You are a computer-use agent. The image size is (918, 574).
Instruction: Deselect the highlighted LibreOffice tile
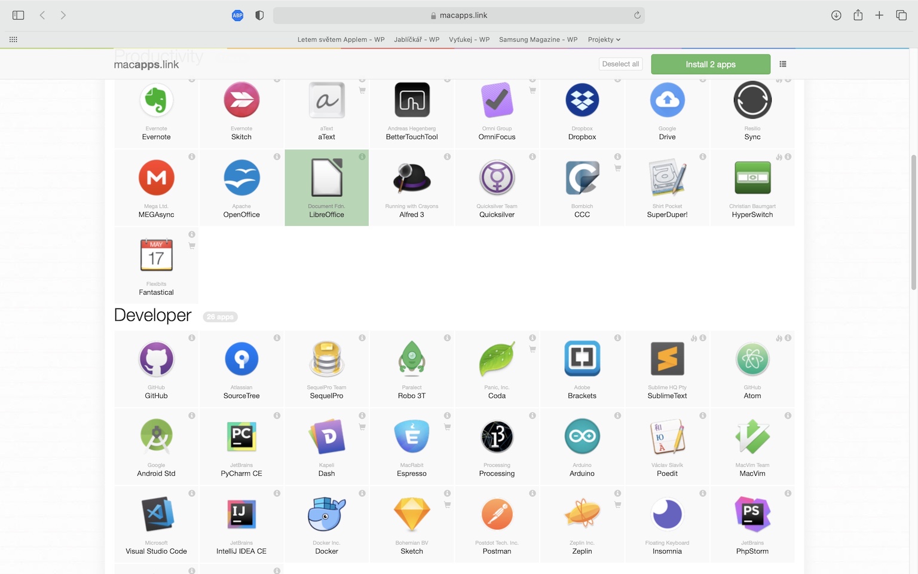point(326,188)
